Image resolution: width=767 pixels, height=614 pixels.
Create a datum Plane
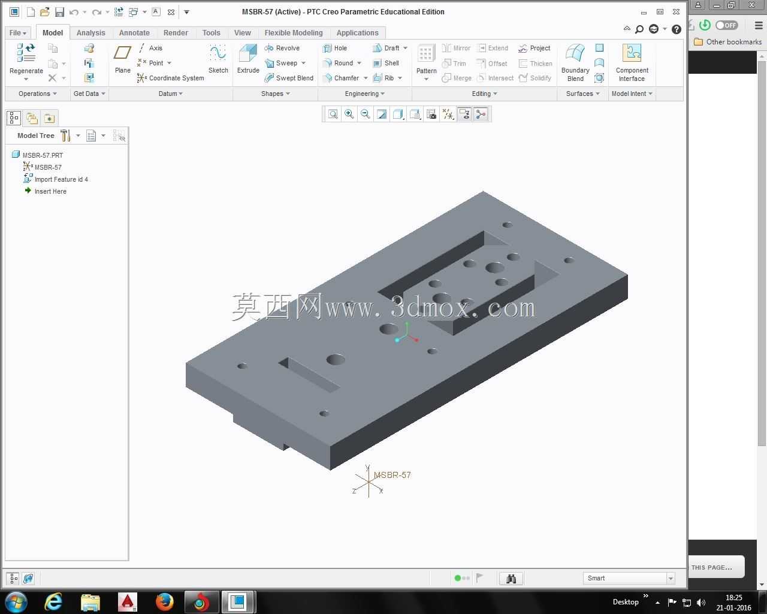pyautogui.click(x=122, y=60)
